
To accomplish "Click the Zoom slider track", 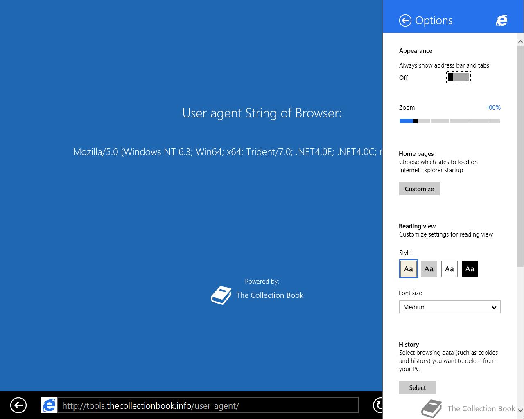I will point(450,121).
